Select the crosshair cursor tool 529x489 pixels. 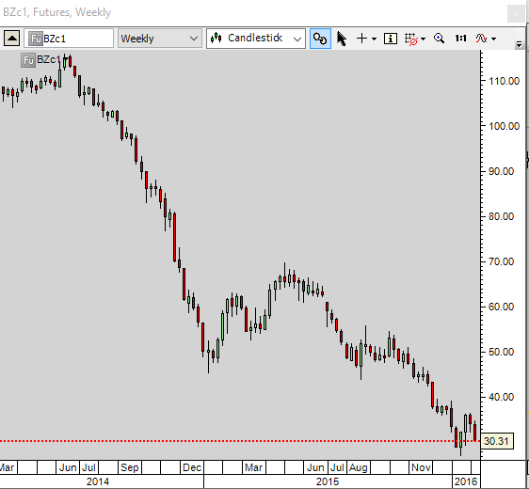pos(361,39)
